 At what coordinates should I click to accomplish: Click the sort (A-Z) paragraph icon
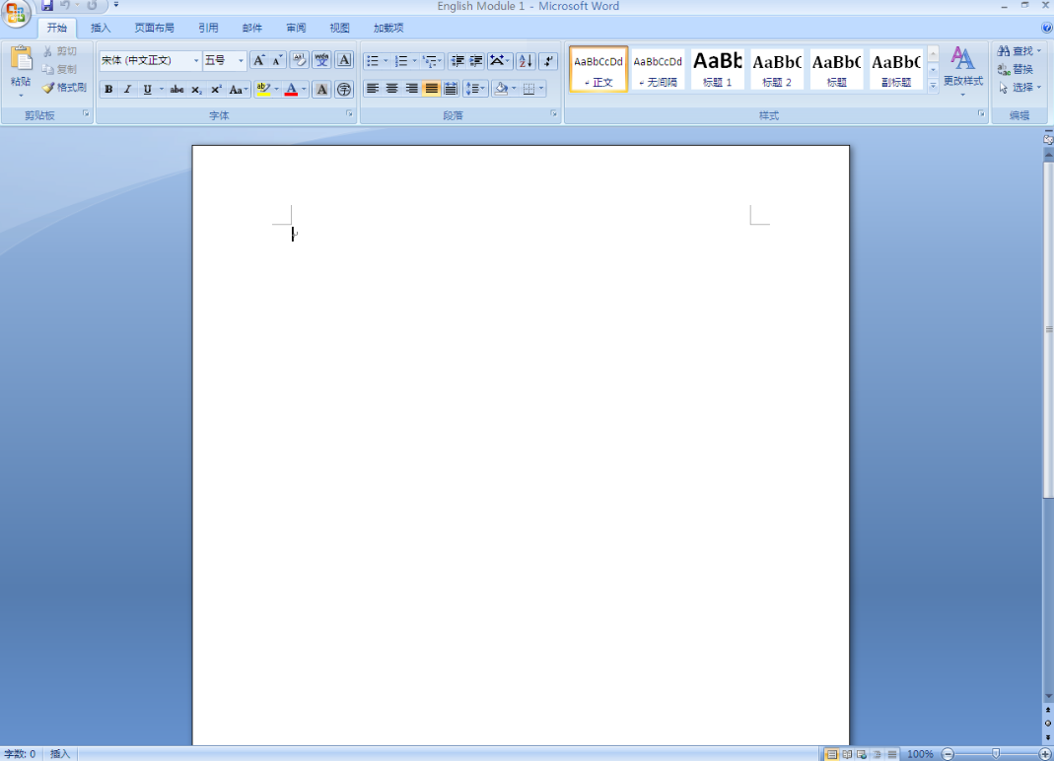525,61
